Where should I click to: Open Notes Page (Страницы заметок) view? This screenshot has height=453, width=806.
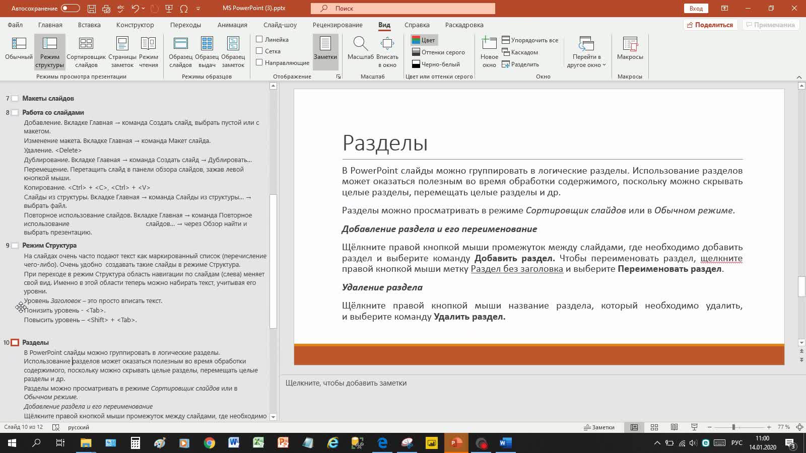[122, 51]
